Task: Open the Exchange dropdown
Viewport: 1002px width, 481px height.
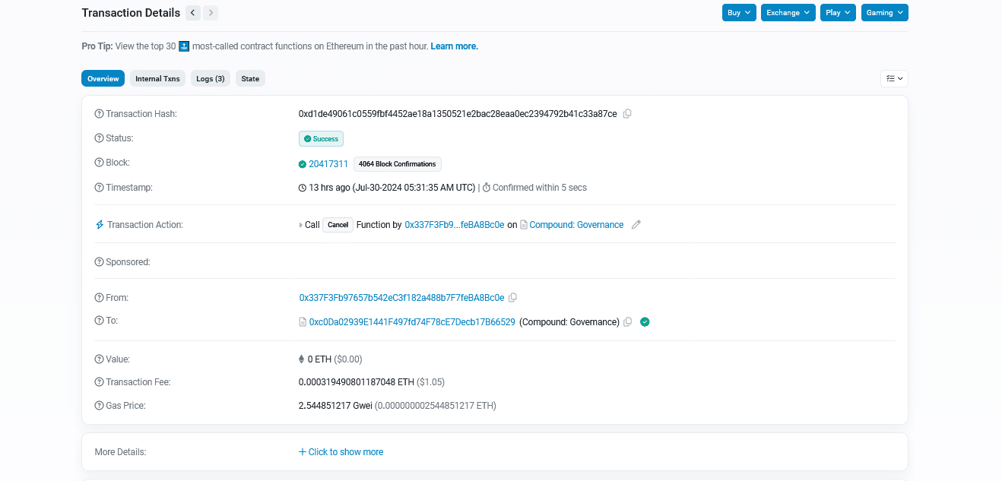Action: (x=788, y=13)
